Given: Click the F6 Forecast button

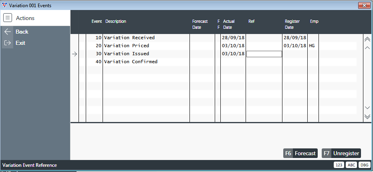Looking at the screenshot, I should point(300,153).
